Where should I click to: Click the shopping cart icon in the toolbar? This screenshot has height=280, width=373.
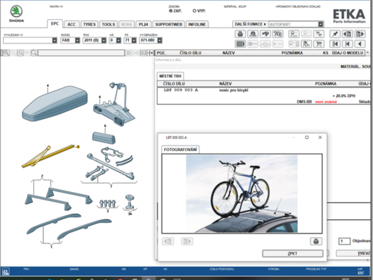pyautogui.click(x=319, y=43)
